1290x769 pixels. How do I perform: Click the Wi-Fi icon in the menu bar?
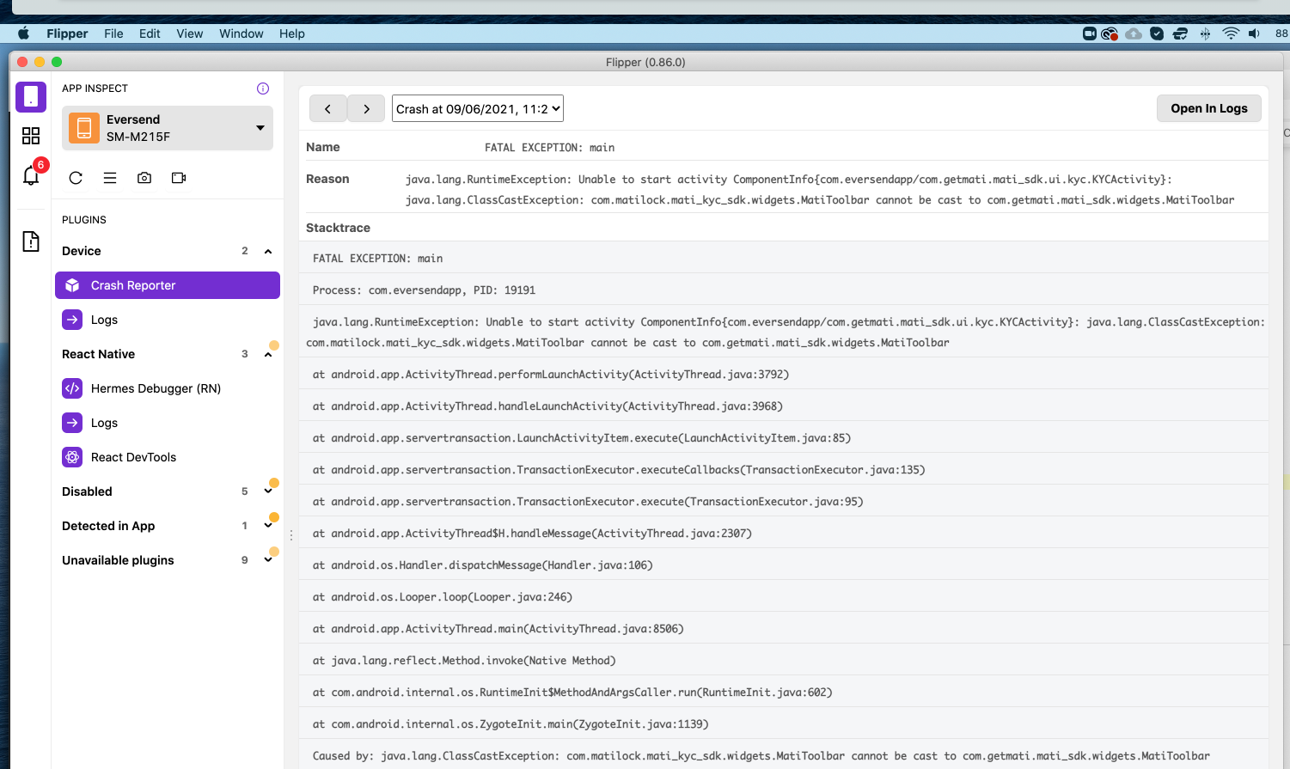[x=1231, y=34]
